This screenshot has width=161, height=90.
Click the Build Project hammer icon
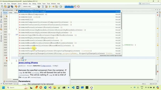point(43,6)
